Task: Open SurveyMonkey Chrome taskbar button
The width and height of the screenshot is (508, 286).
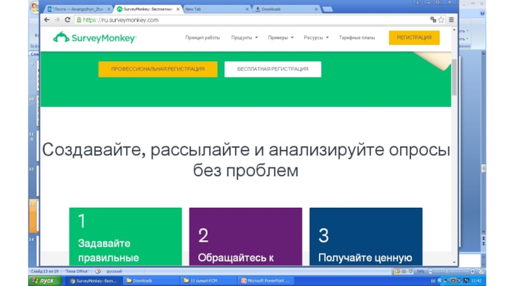Action: 93,281
